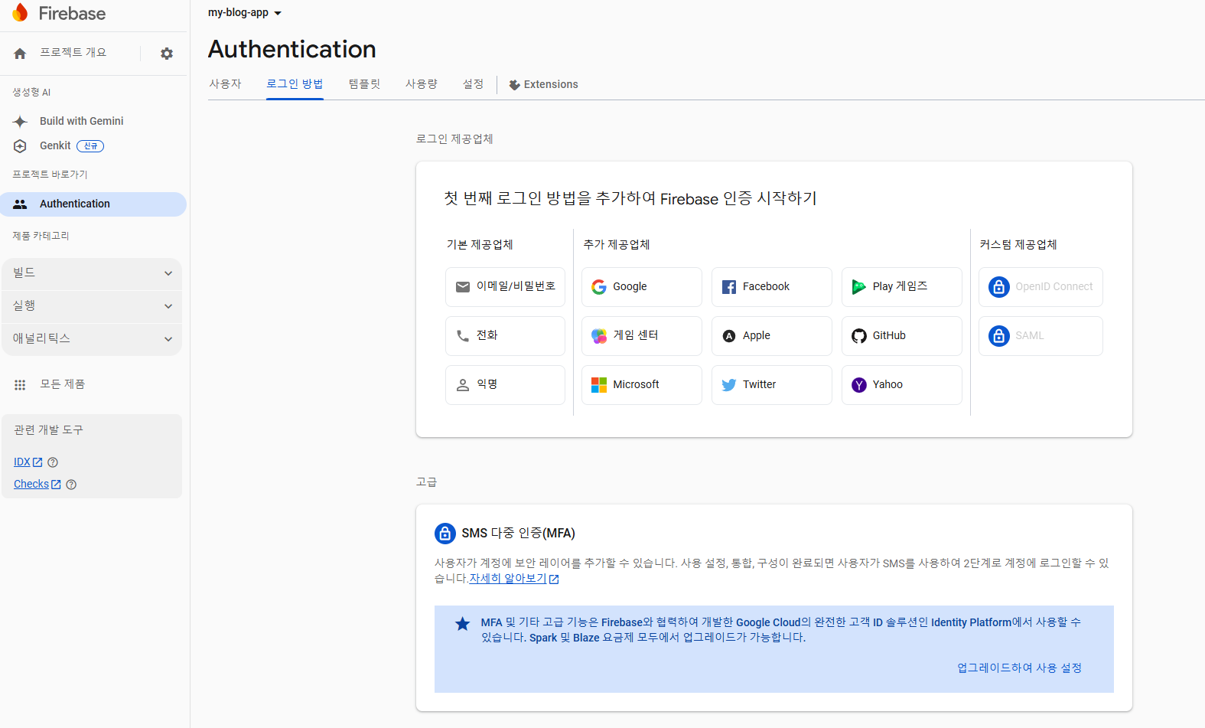Click the help icon next to IDX

(53, 462)
